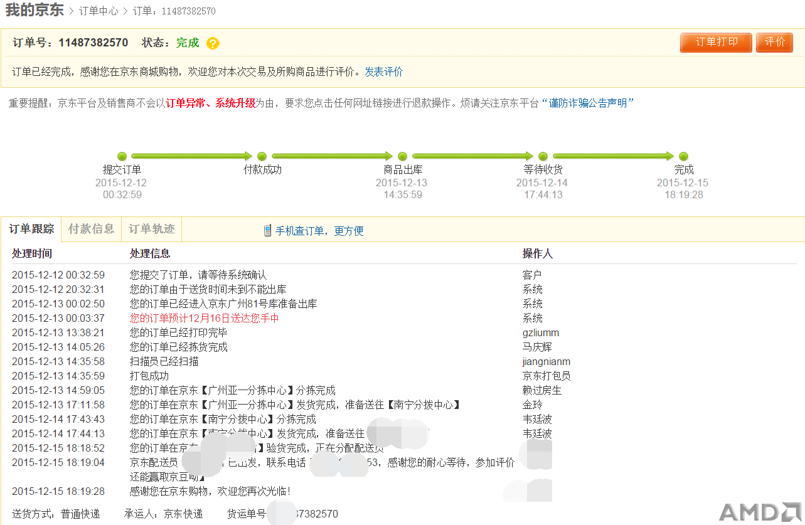Image resolution: width=805 pixels, height=525 pixels.
Task: Open 手机查订单，更方便 link
Action: [319, 231]
